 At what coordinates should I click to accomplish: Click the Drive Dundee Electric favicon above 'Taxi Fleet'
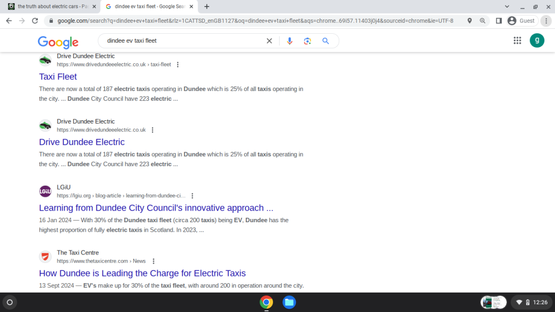[x=45, y=60]
